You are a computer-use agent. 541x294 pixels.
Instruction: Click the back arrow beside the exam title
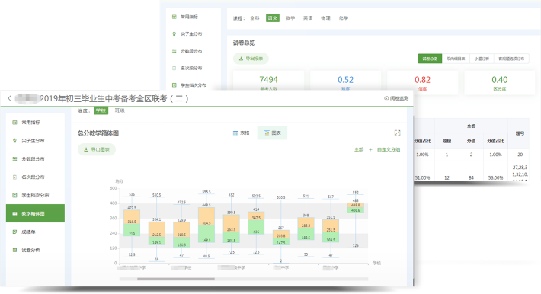pyautogui.click(x=9, y=98)
